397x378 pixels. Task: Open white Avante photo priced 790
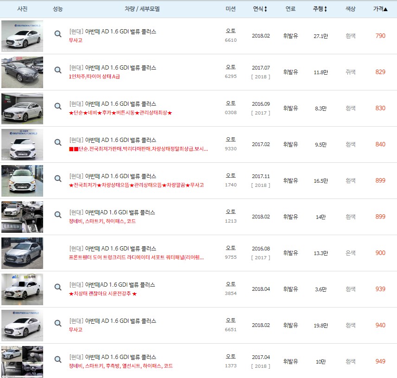(22, 36)
